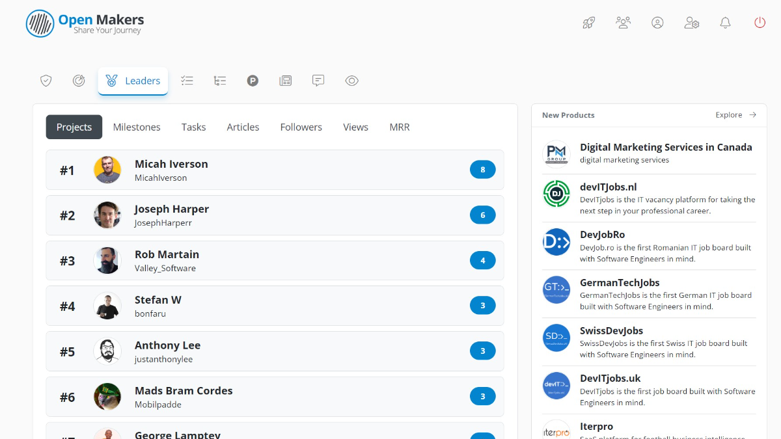Open the comment bubble nav icon

coord(318,81)
